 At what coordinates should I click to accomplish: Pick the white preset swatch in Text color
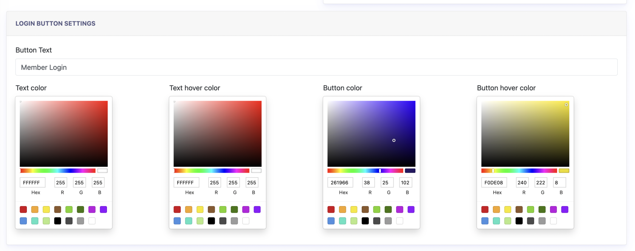(x=92, y=221)
